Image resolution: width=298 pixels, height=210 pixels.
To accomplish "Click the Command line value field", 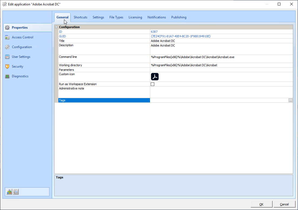I will point(221,57).
